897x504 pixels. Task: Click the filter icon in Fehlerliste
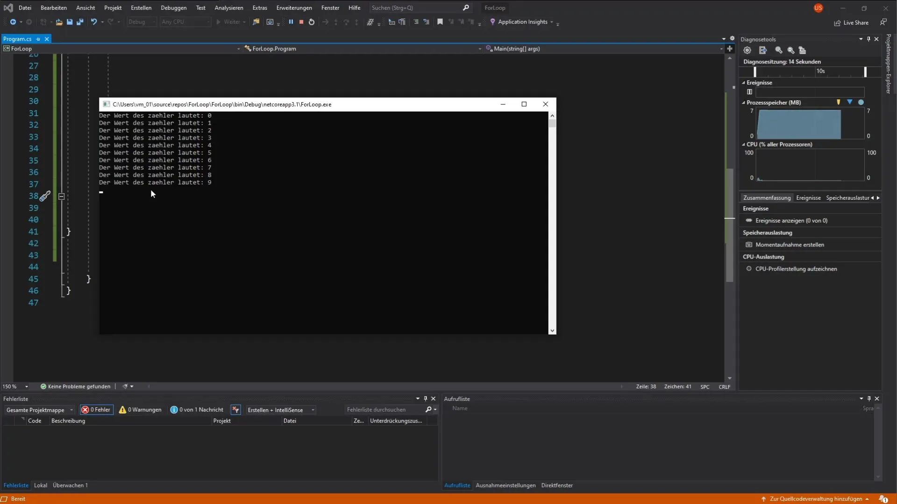(235, 410)
